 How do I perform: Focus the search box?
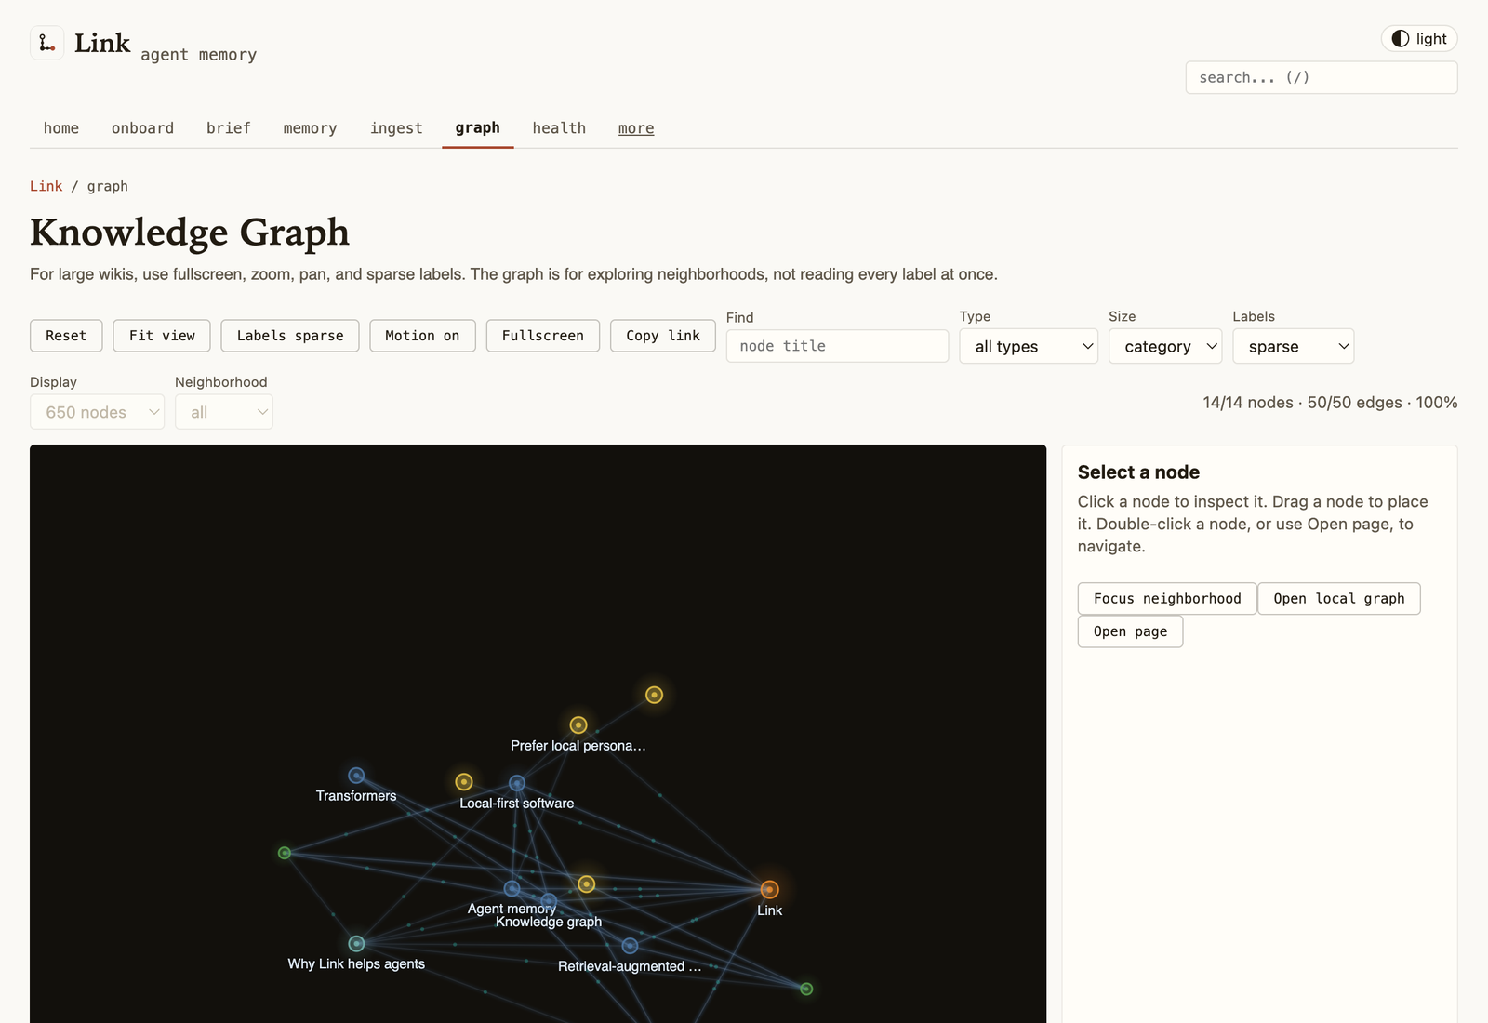[1322, 77]
